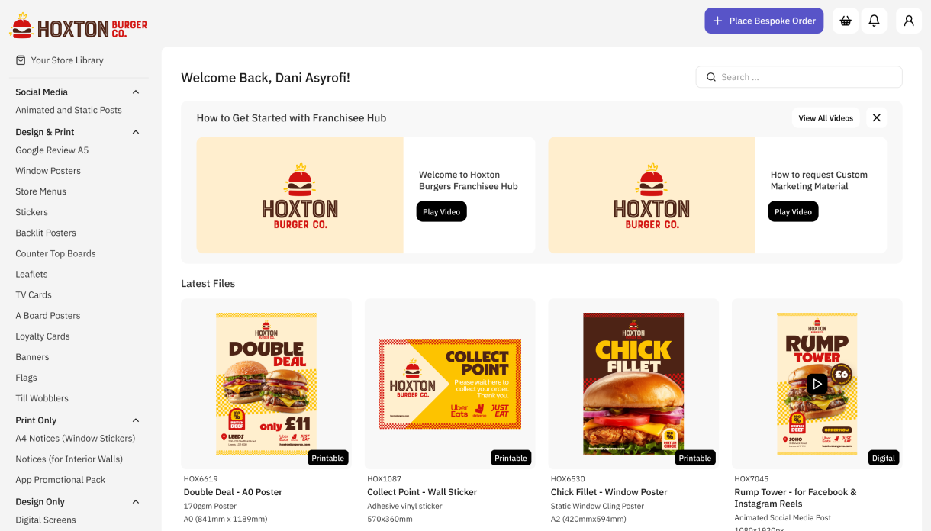Click Adhesive vinyl sticker description
The height and width of the screenshot is (531, 931).
pyautogui.click(x=404, y=506)
